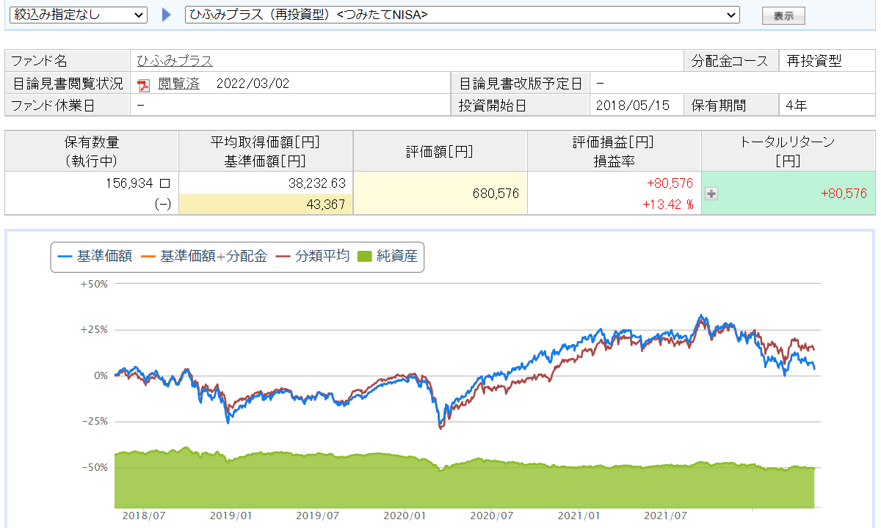Toggle the small square next to 156,934

tap(165, 183)
